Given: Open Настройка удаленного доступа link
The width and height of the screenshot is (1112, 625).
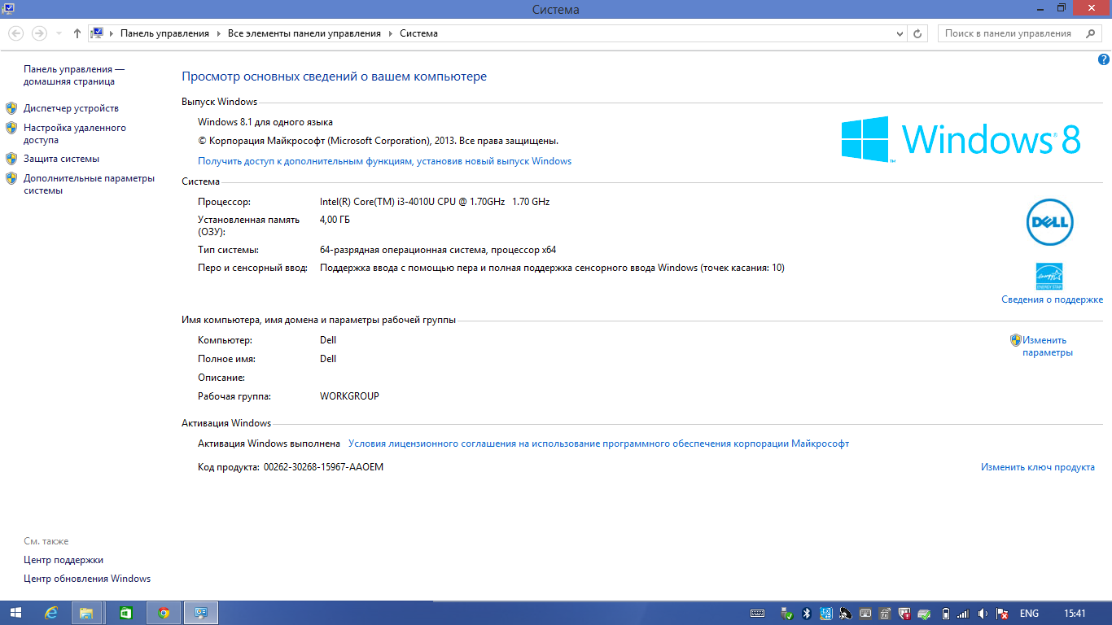Looking at the screenshot, I should click(75, 133).
